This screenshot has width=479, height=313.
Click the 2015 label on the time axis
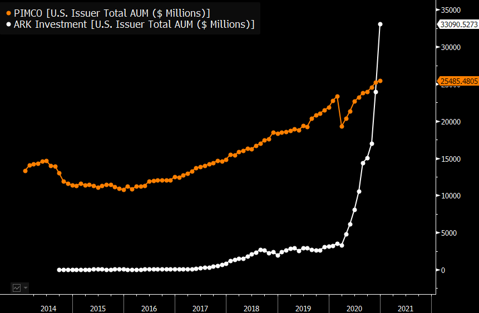click(x=97, y=307)
